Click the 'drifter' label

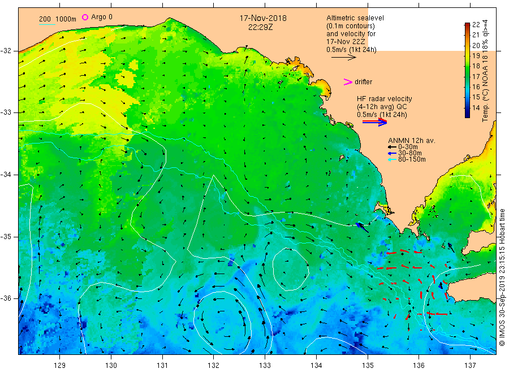[363, 82]
